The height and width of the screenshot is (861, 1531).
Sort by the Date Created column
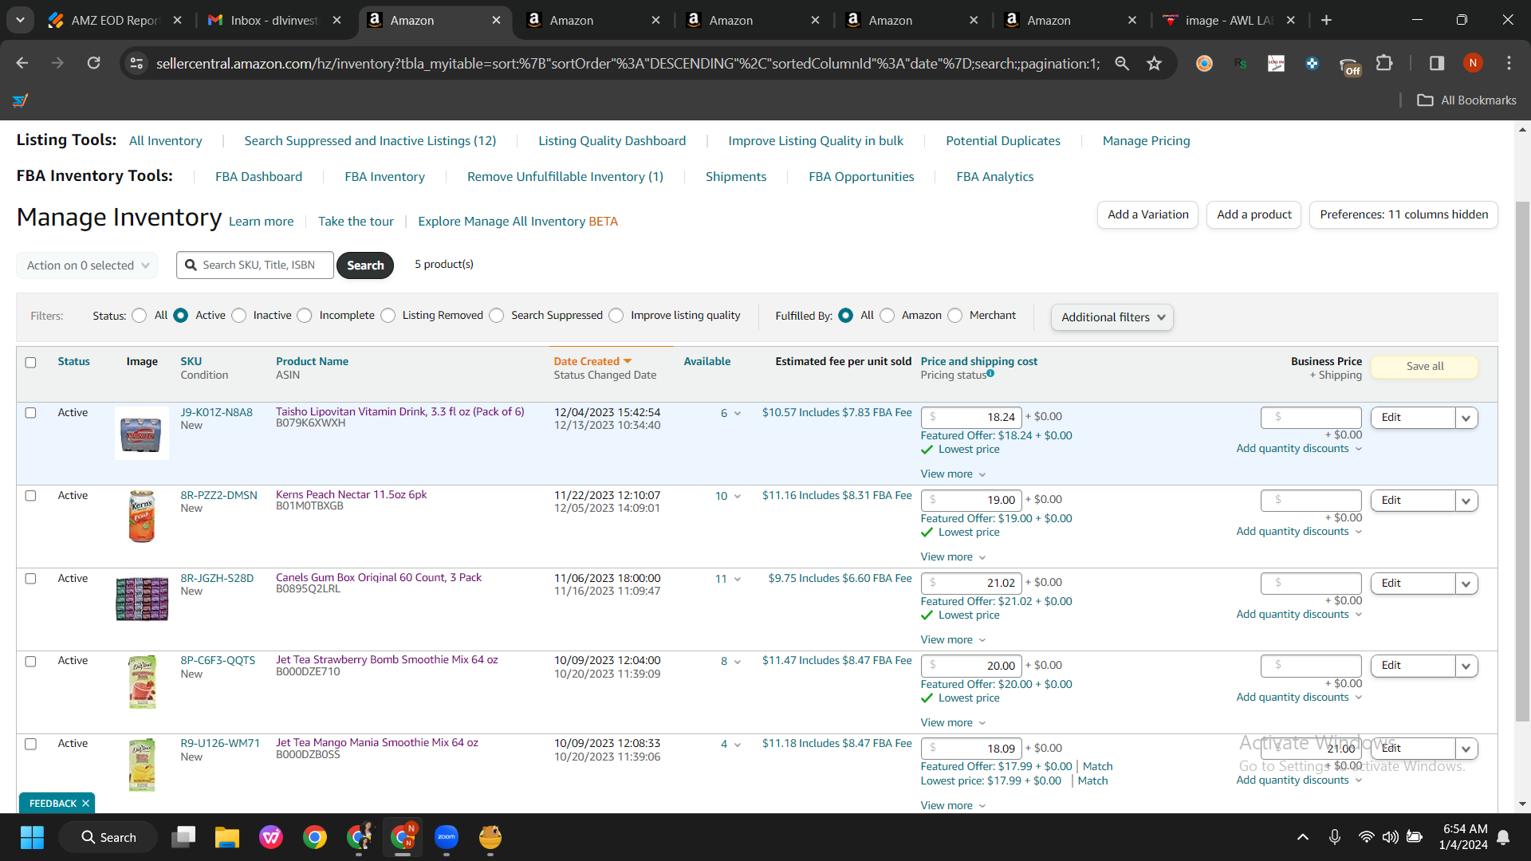coord(592,362)
